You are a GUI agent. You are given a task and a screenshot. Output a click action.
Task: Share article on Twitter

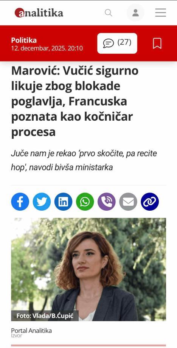42,202
